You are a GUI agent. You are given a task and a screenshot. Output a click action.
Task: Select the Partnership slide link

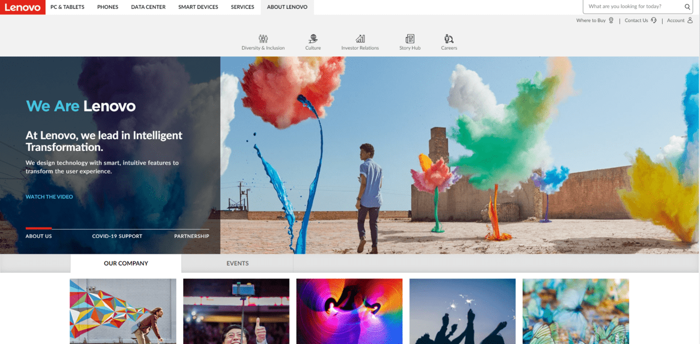[192, 236]
